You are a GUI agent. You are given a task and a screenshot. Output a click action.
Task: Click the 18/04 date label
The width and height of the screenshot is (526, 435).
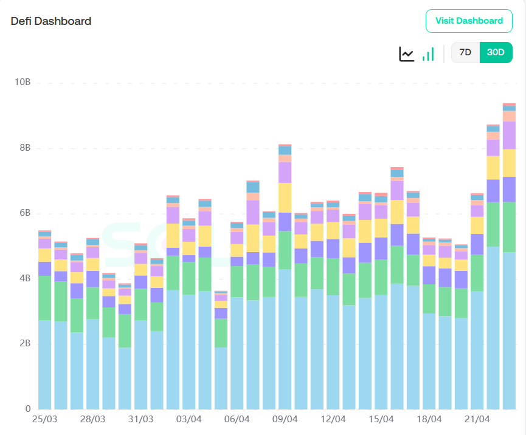pos(429,419)
